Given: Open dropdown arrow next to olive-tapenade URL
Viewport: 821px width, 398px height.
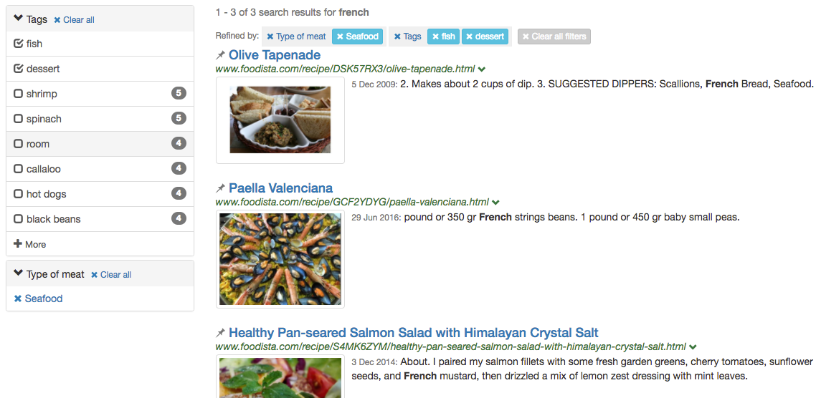Looking at the screenshot, I should pos(482,69).
